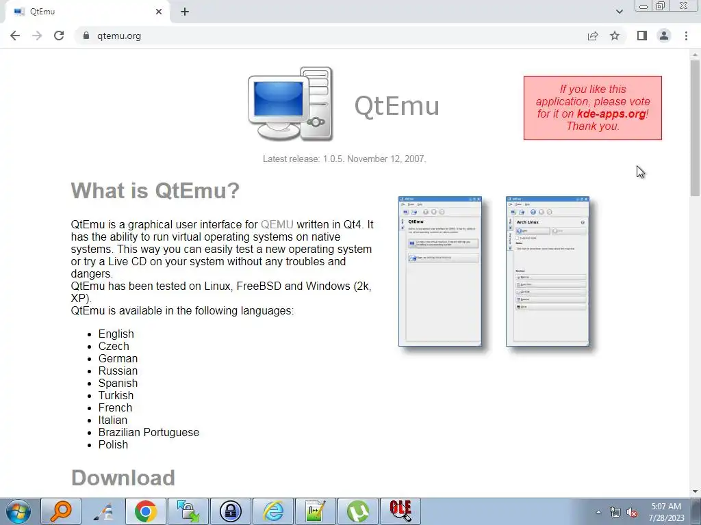Open the round padlock taskbar app
This screenshot has width=701, height=525.
[x=231, y=511]
